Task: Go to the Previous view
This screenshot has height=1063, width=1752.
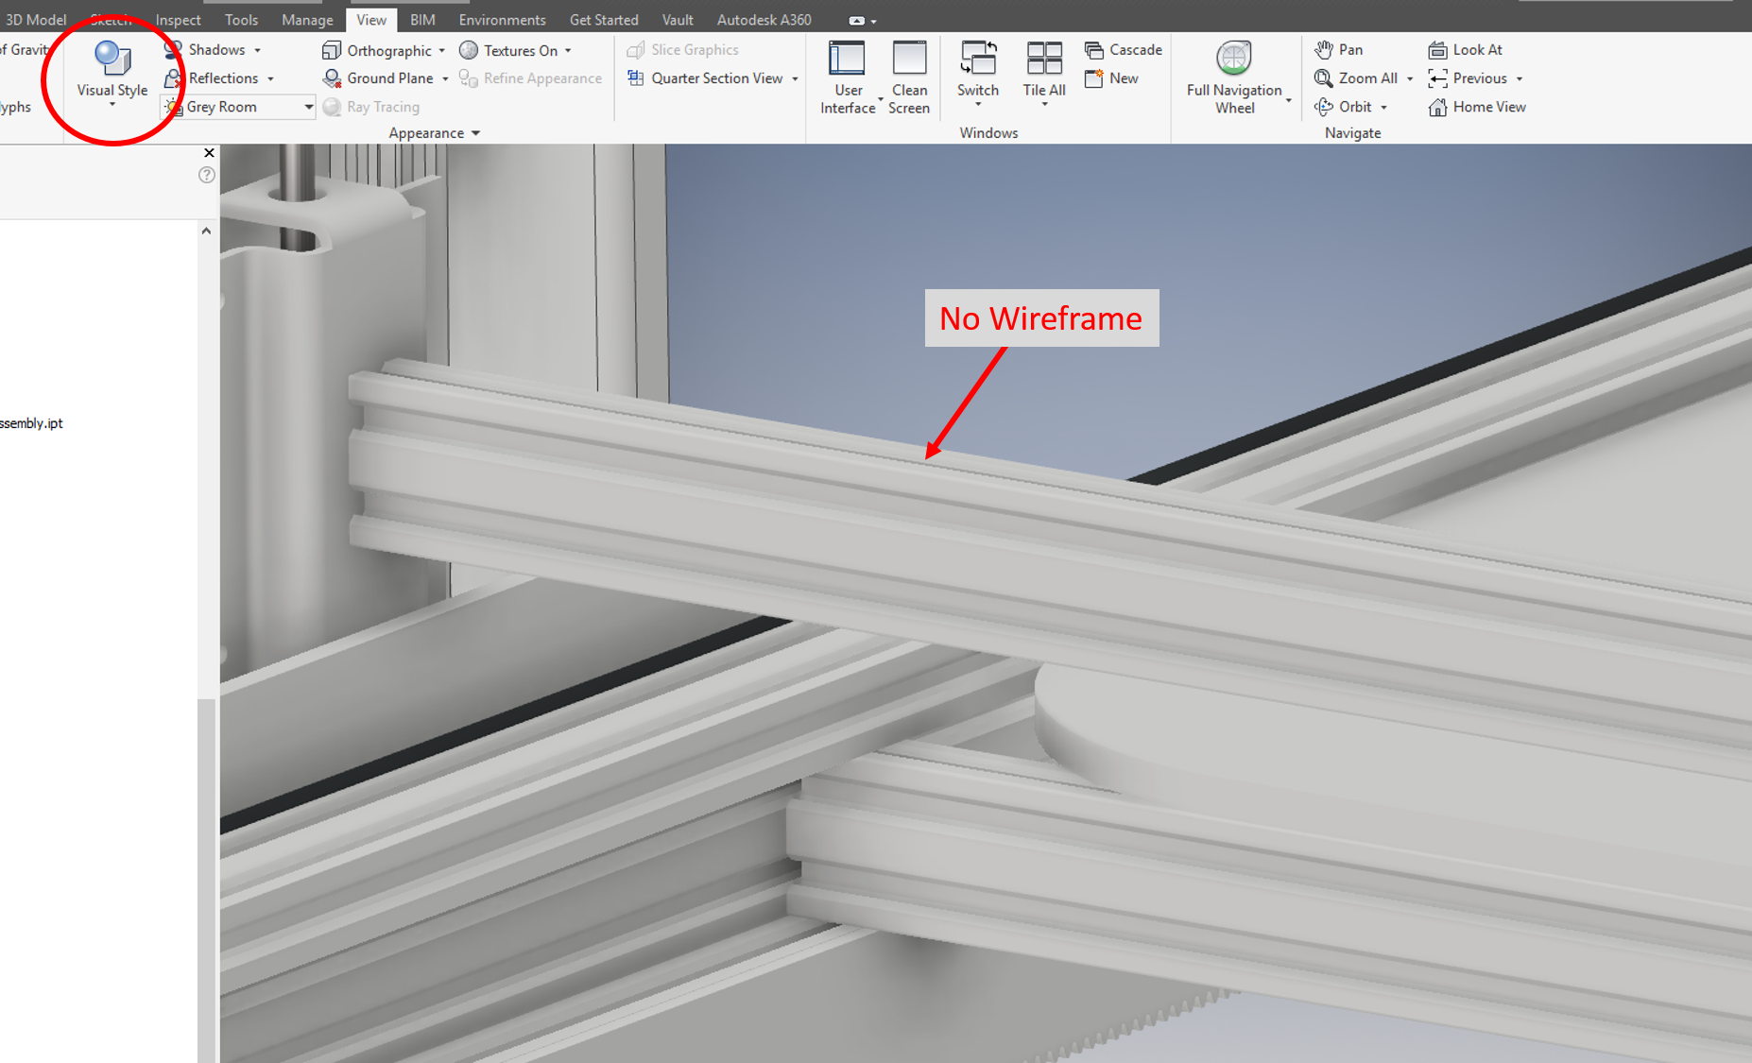Action: (x=1468, y=78)
